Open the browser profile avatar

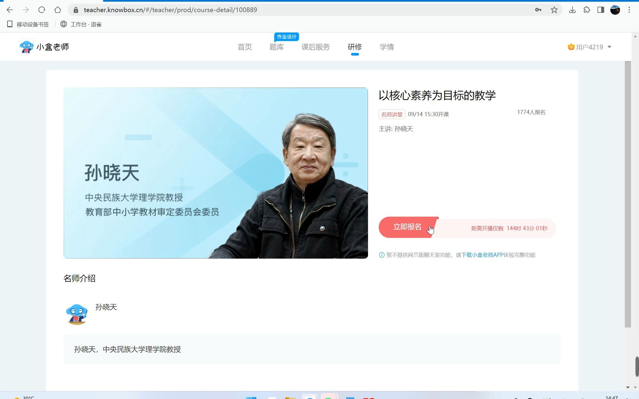(x=615, y=10)
